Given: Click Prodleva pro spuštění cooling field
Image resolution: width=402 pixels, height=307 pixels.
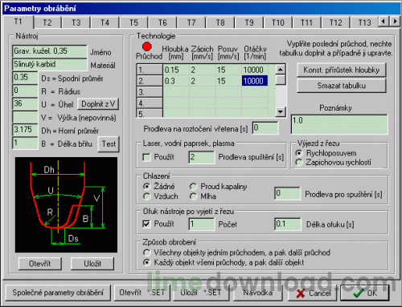Looking at the screenshot, I should pyautogui.click(x=287, y=193).
